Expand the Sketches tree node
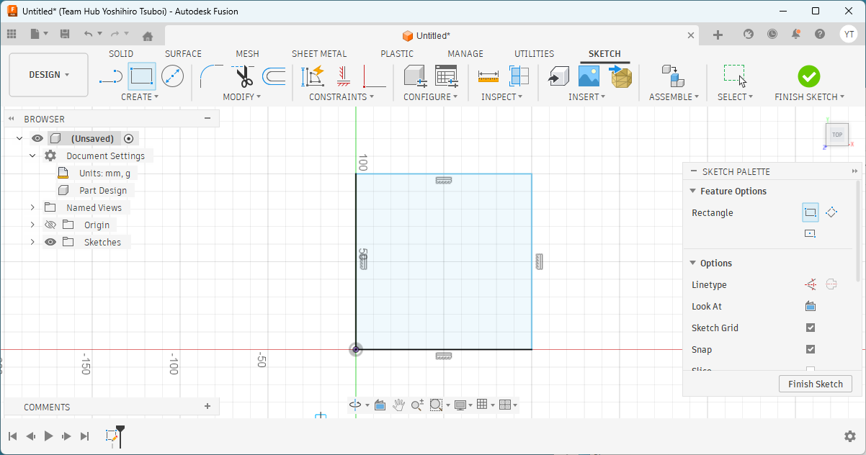Viewport: 866px width, 455px height. [32, 242]
